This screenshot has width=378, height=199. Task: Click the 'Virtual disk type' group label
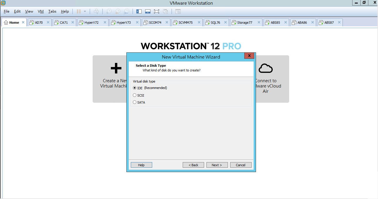point(144,81)
